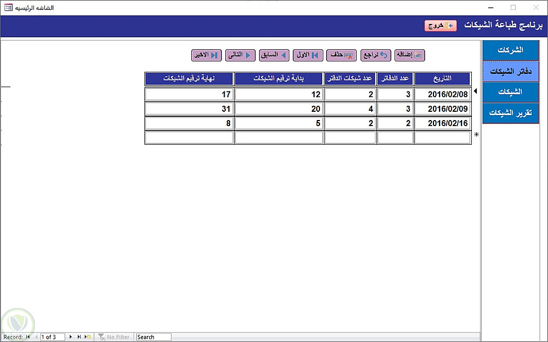Click the empty date cell in new row
This screenshot has width=548, height=342.
point(442,138)
